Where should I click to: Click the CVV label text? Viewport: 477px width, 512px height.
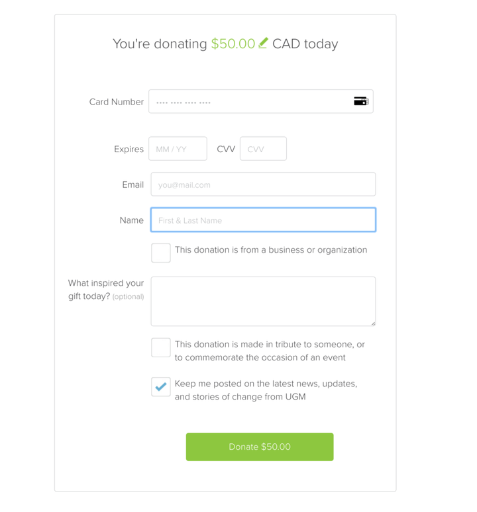pos(226,149)
